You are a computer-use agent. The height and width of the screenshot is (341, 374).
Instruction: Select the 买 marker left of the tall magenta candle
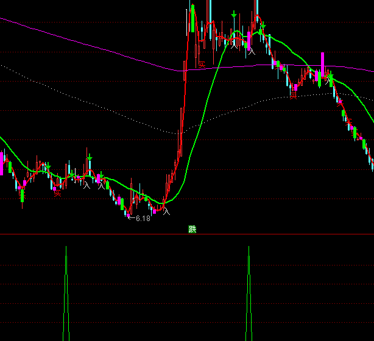(293, 94)
